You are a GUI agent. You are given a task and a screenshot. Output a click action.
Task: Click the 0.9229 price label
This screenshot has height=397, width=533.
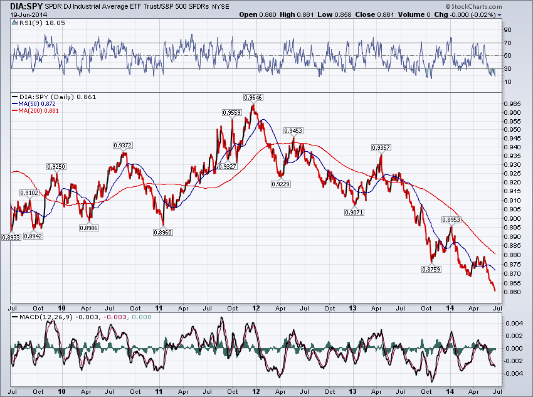pos(281,184)
